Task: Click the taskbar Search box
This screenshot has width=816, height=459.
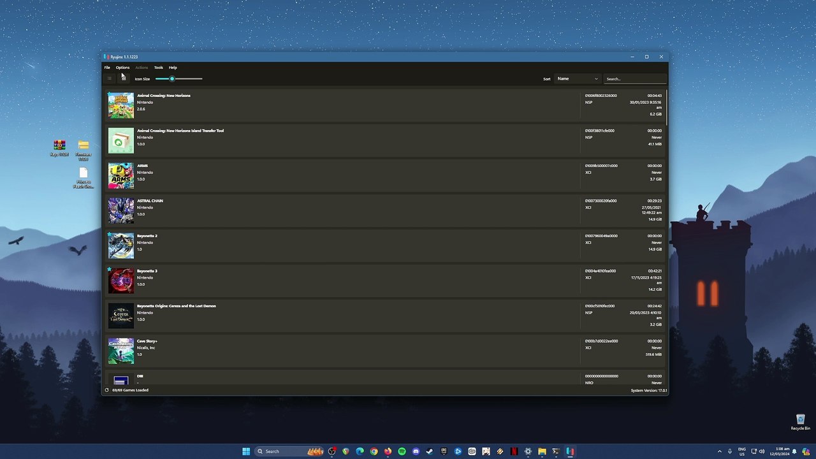Action: 290,451
